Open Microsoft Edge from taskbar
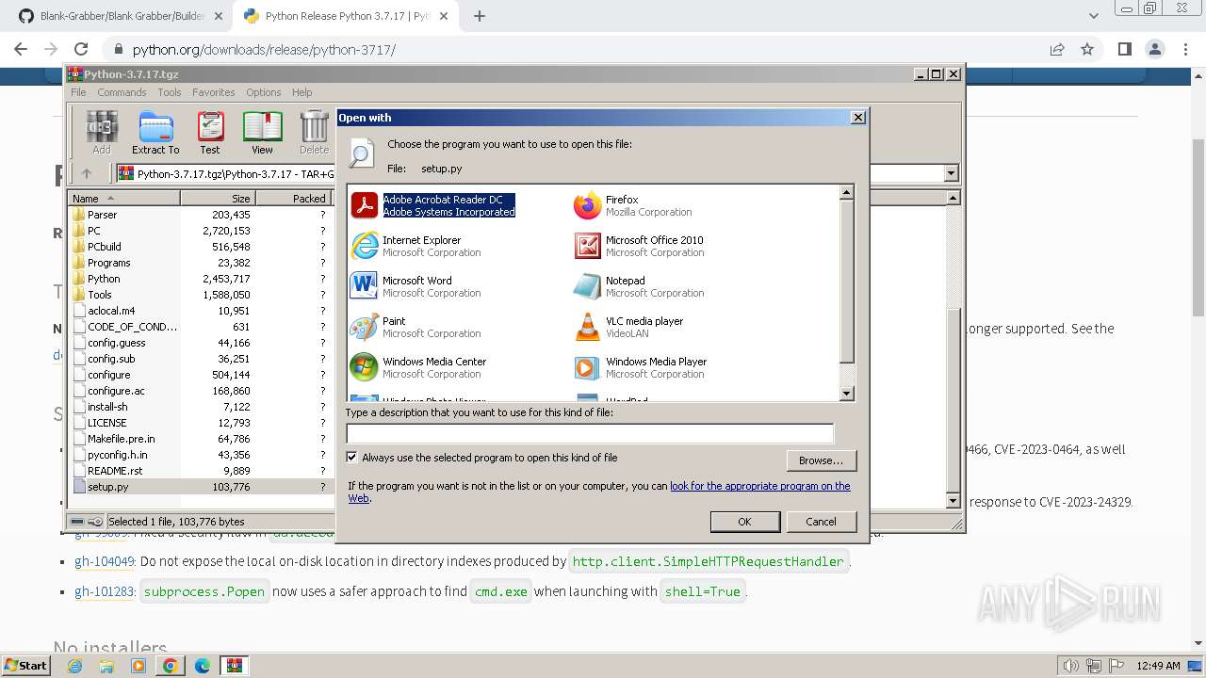 [202, 666]
